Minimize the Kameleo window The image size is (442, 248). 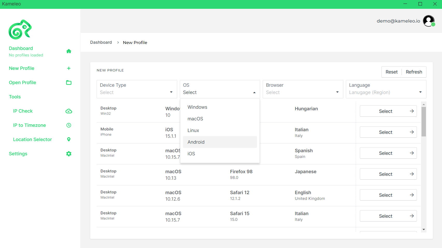tap(405, 4)
